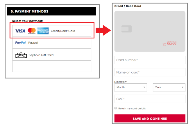Click the Mastercard logo icon

[32, 31]
